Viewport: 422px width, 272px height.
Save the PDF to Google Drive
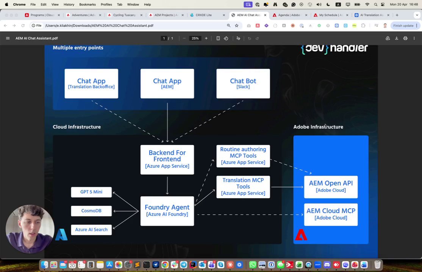tap(388, 38)
